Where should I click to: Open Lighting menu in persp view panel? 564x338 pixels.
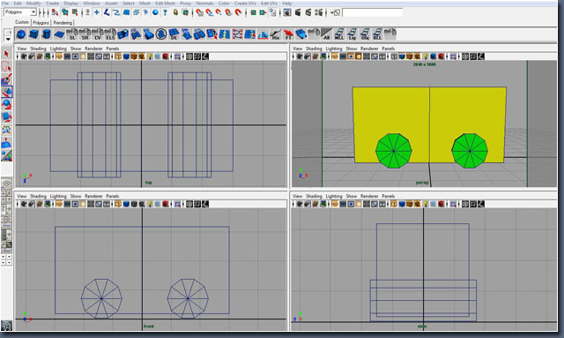tap(334, 49)
